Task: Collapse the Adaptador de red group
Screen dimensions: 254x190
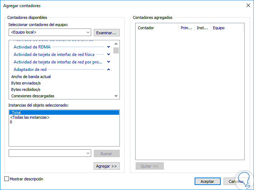Action: pyautogui.click(x=108, y=70)
